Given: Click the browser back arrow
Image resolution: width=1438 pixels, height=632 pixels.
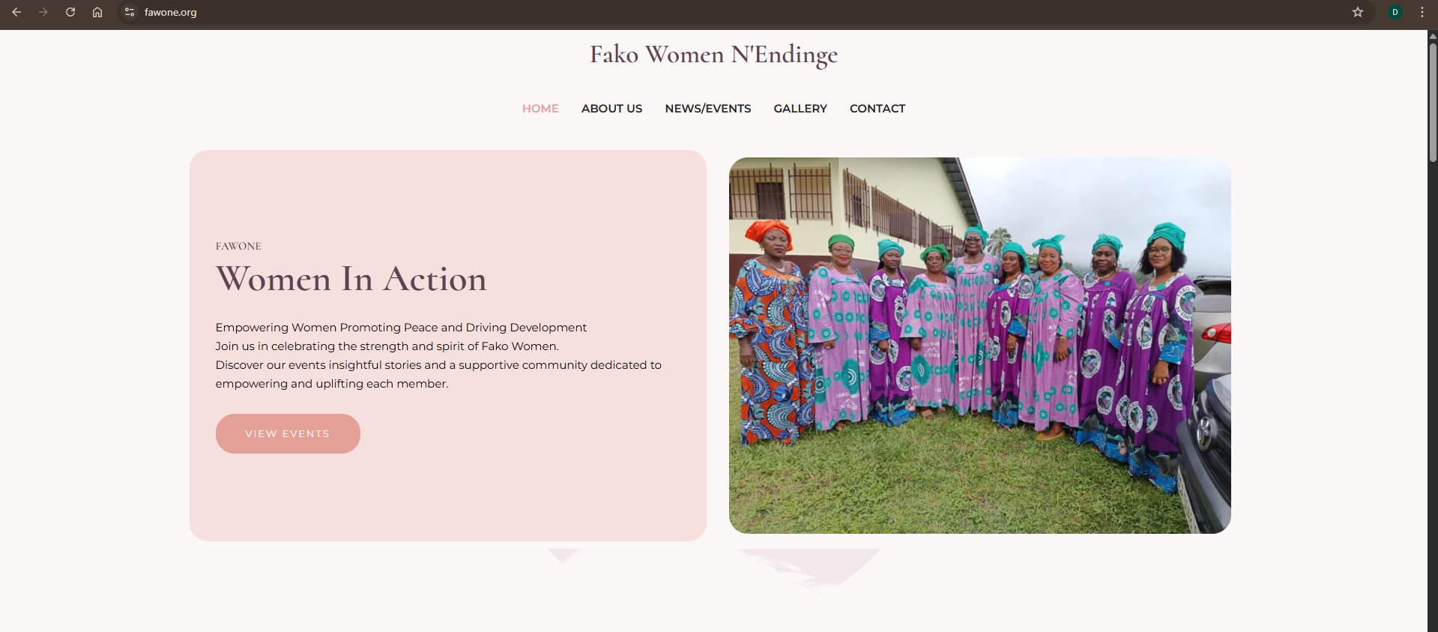Looking at the screenshot, I should pyautogui.click(x=16, y=12).
